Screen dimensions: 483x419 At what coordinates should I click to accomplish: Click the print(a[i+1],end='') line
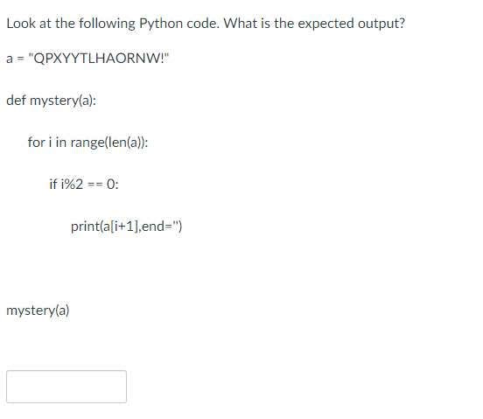click(x=126, y=227)
